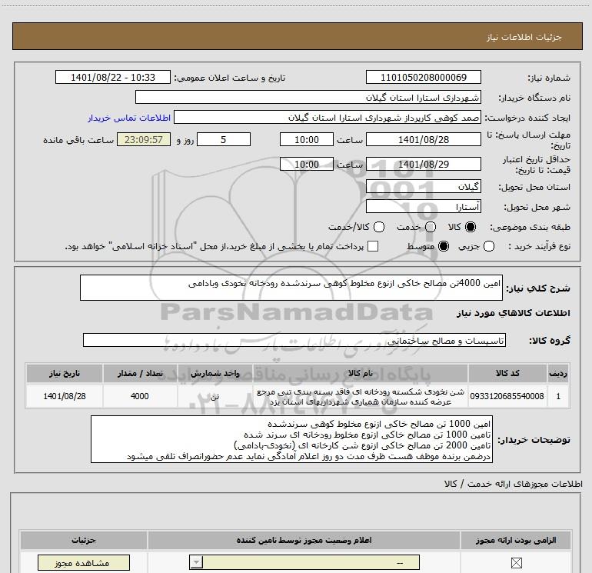Click the delivery province field گیلان
This screenshot has height=573, width=592.
(x=423, y=186)
